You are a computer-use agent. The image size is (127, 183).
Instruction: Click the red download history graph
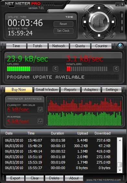click(x=85, y=104)
